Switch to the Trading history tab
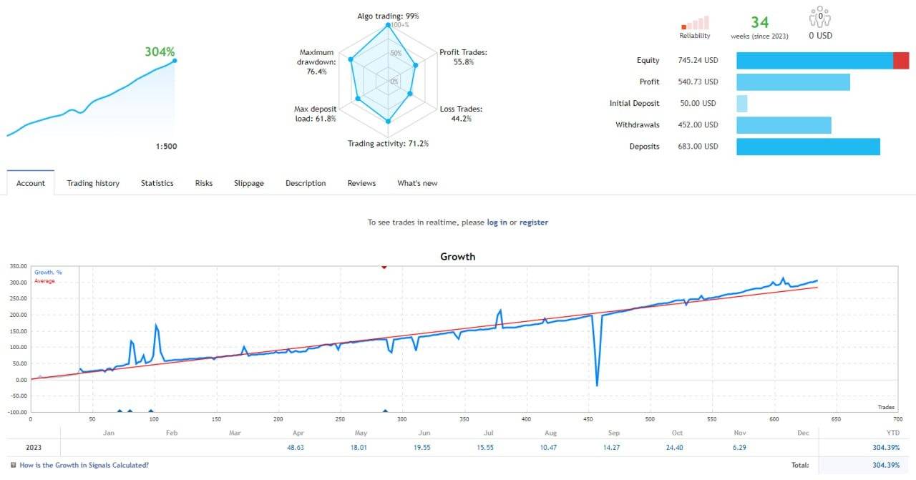Screen dimensions: 916x480 pyautogui.click(x=93, y=183)
